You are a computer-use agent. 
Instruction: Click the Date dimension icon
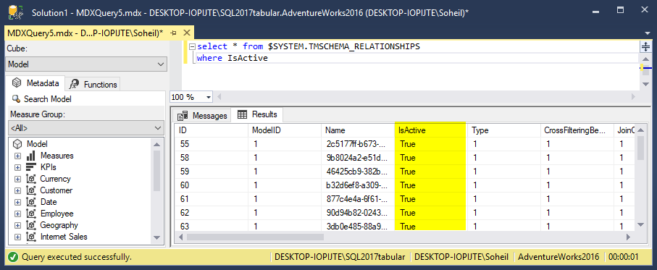pyautogui.click(x=30, y=202)
